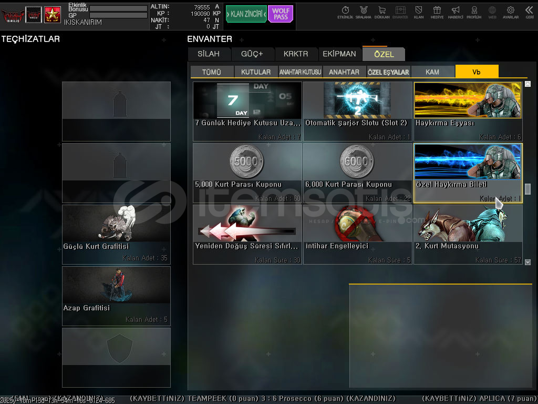Select 6,000 Kurt Parası Kuponu

pos(357,173)
